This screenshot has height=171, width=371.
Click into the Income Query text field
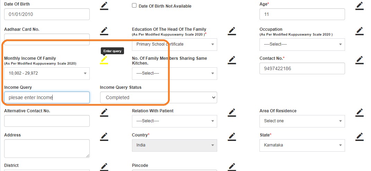[x=47, y=97]
